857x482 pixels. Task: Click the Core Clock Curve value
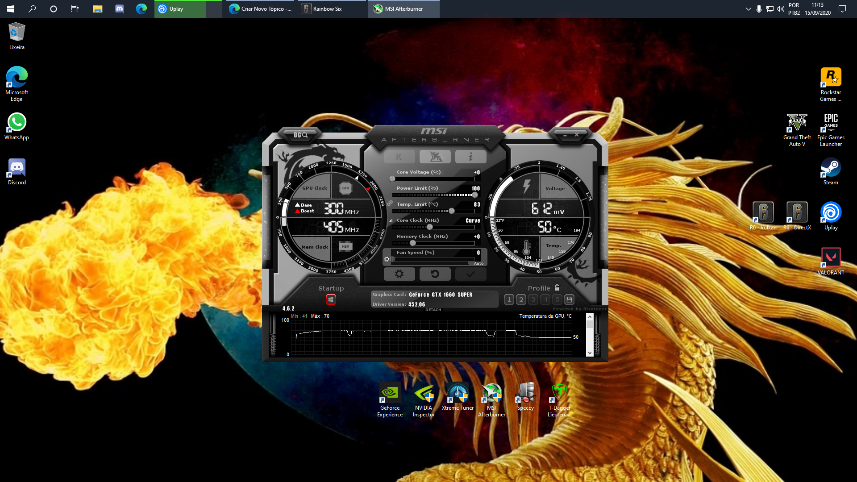pos(473,220)
